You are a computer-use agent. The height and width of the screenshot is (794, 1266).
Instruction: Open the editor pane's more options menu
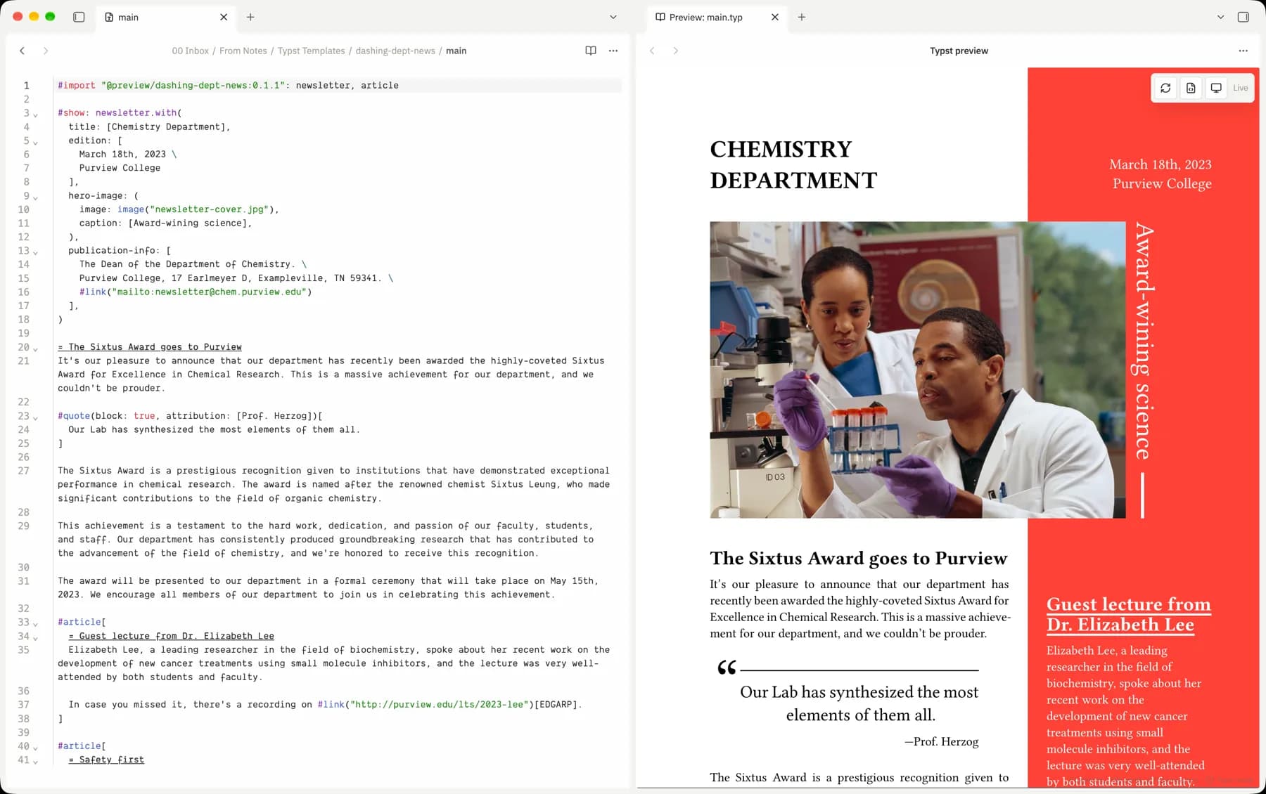613,51
